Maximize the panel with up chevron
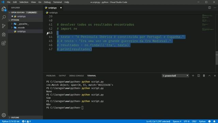This screenshot has width=218, height=123. point(209,76)
